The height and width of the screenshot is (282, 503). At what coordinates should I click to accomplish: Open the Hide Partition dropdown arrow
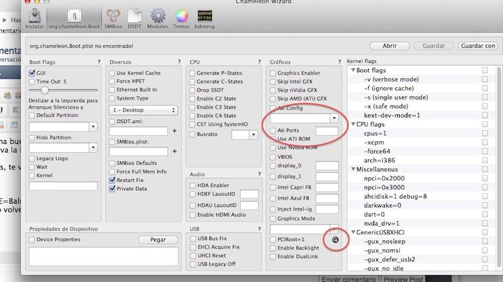pos(93,148)
